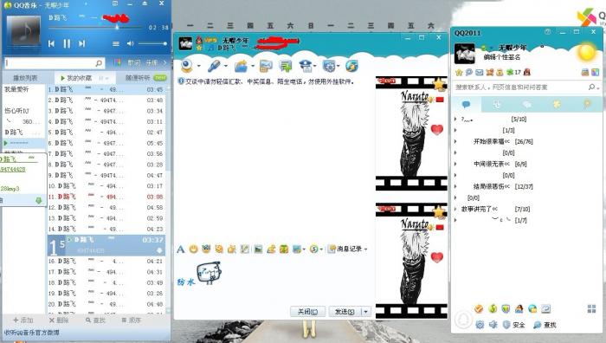Skip to the next track
This screenshot has width=606, height=343.
[81, 43]
